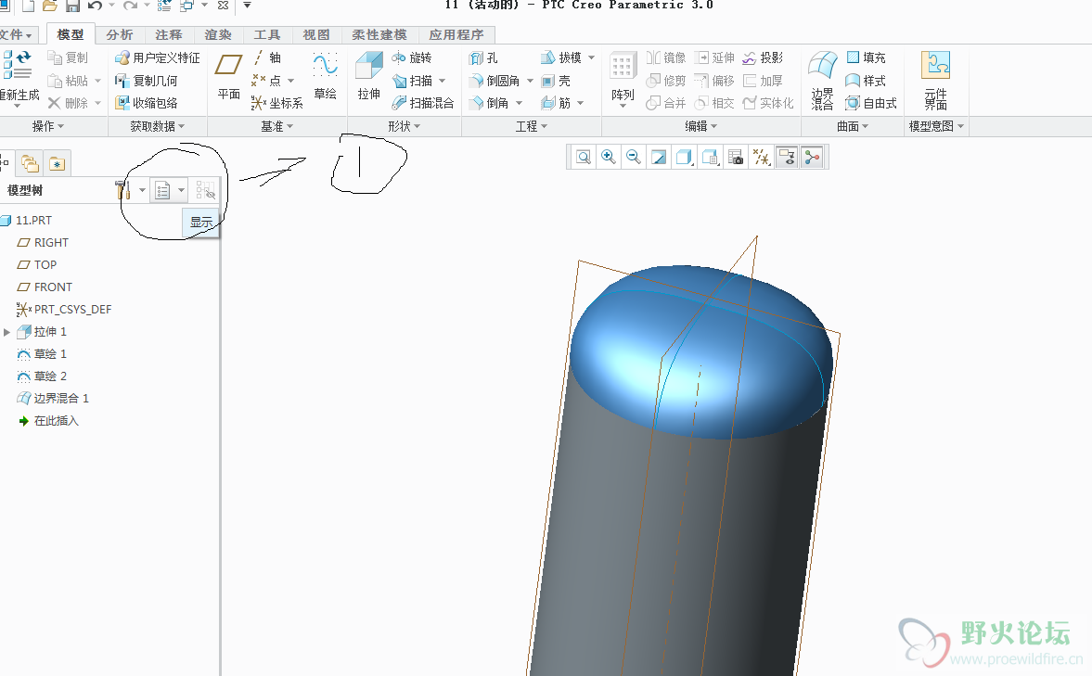Start a 草绘 sketch

pos(326,77)
